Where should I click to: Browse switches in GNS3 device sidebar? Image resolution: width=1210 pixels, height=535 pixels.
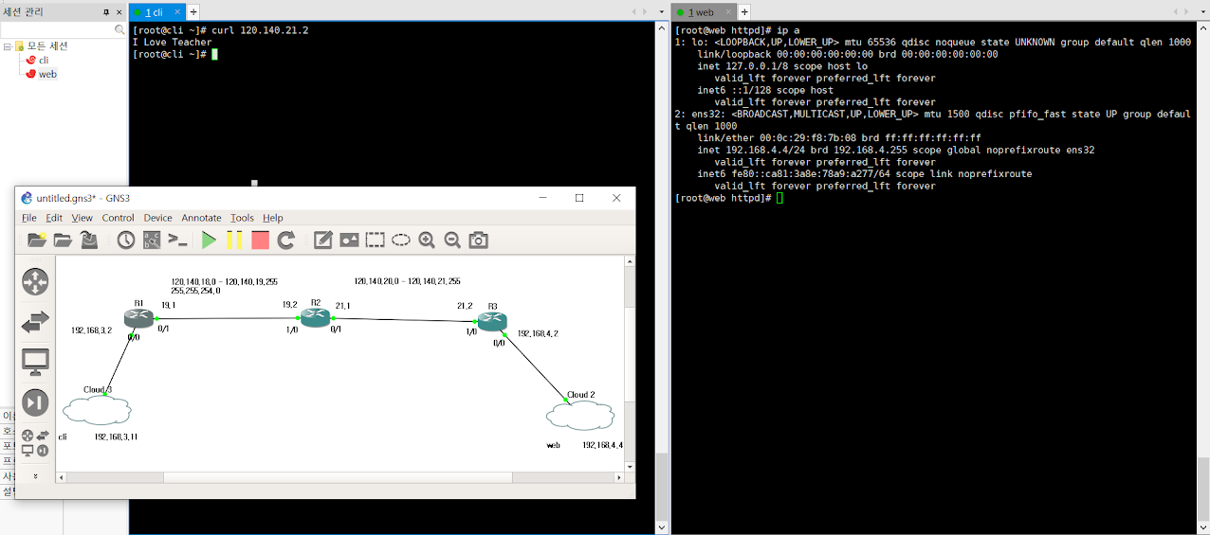(x=35, y=322)
